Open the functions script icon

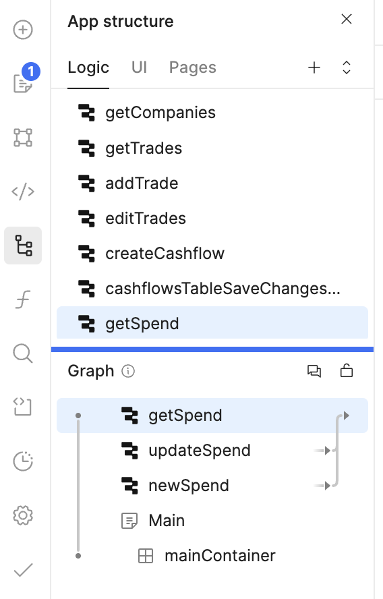[23, 299]
